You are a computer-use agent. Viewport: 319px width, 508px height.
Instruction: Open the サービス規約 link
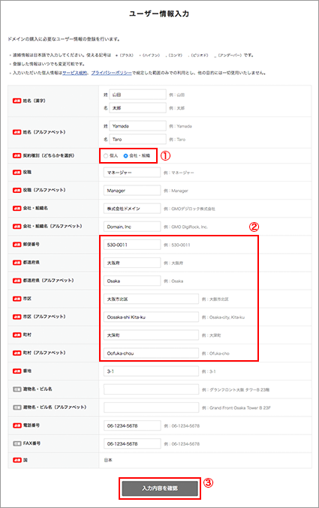click(74, 73)
